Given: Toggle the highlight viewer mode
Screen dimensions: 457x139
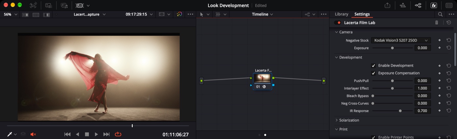Looking at the screenshot, I should (x=47, y=15).
